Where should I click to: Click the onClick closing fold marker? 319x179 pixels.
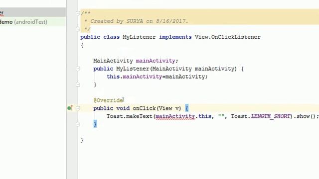pyautogui.click(x=78, y=124)
